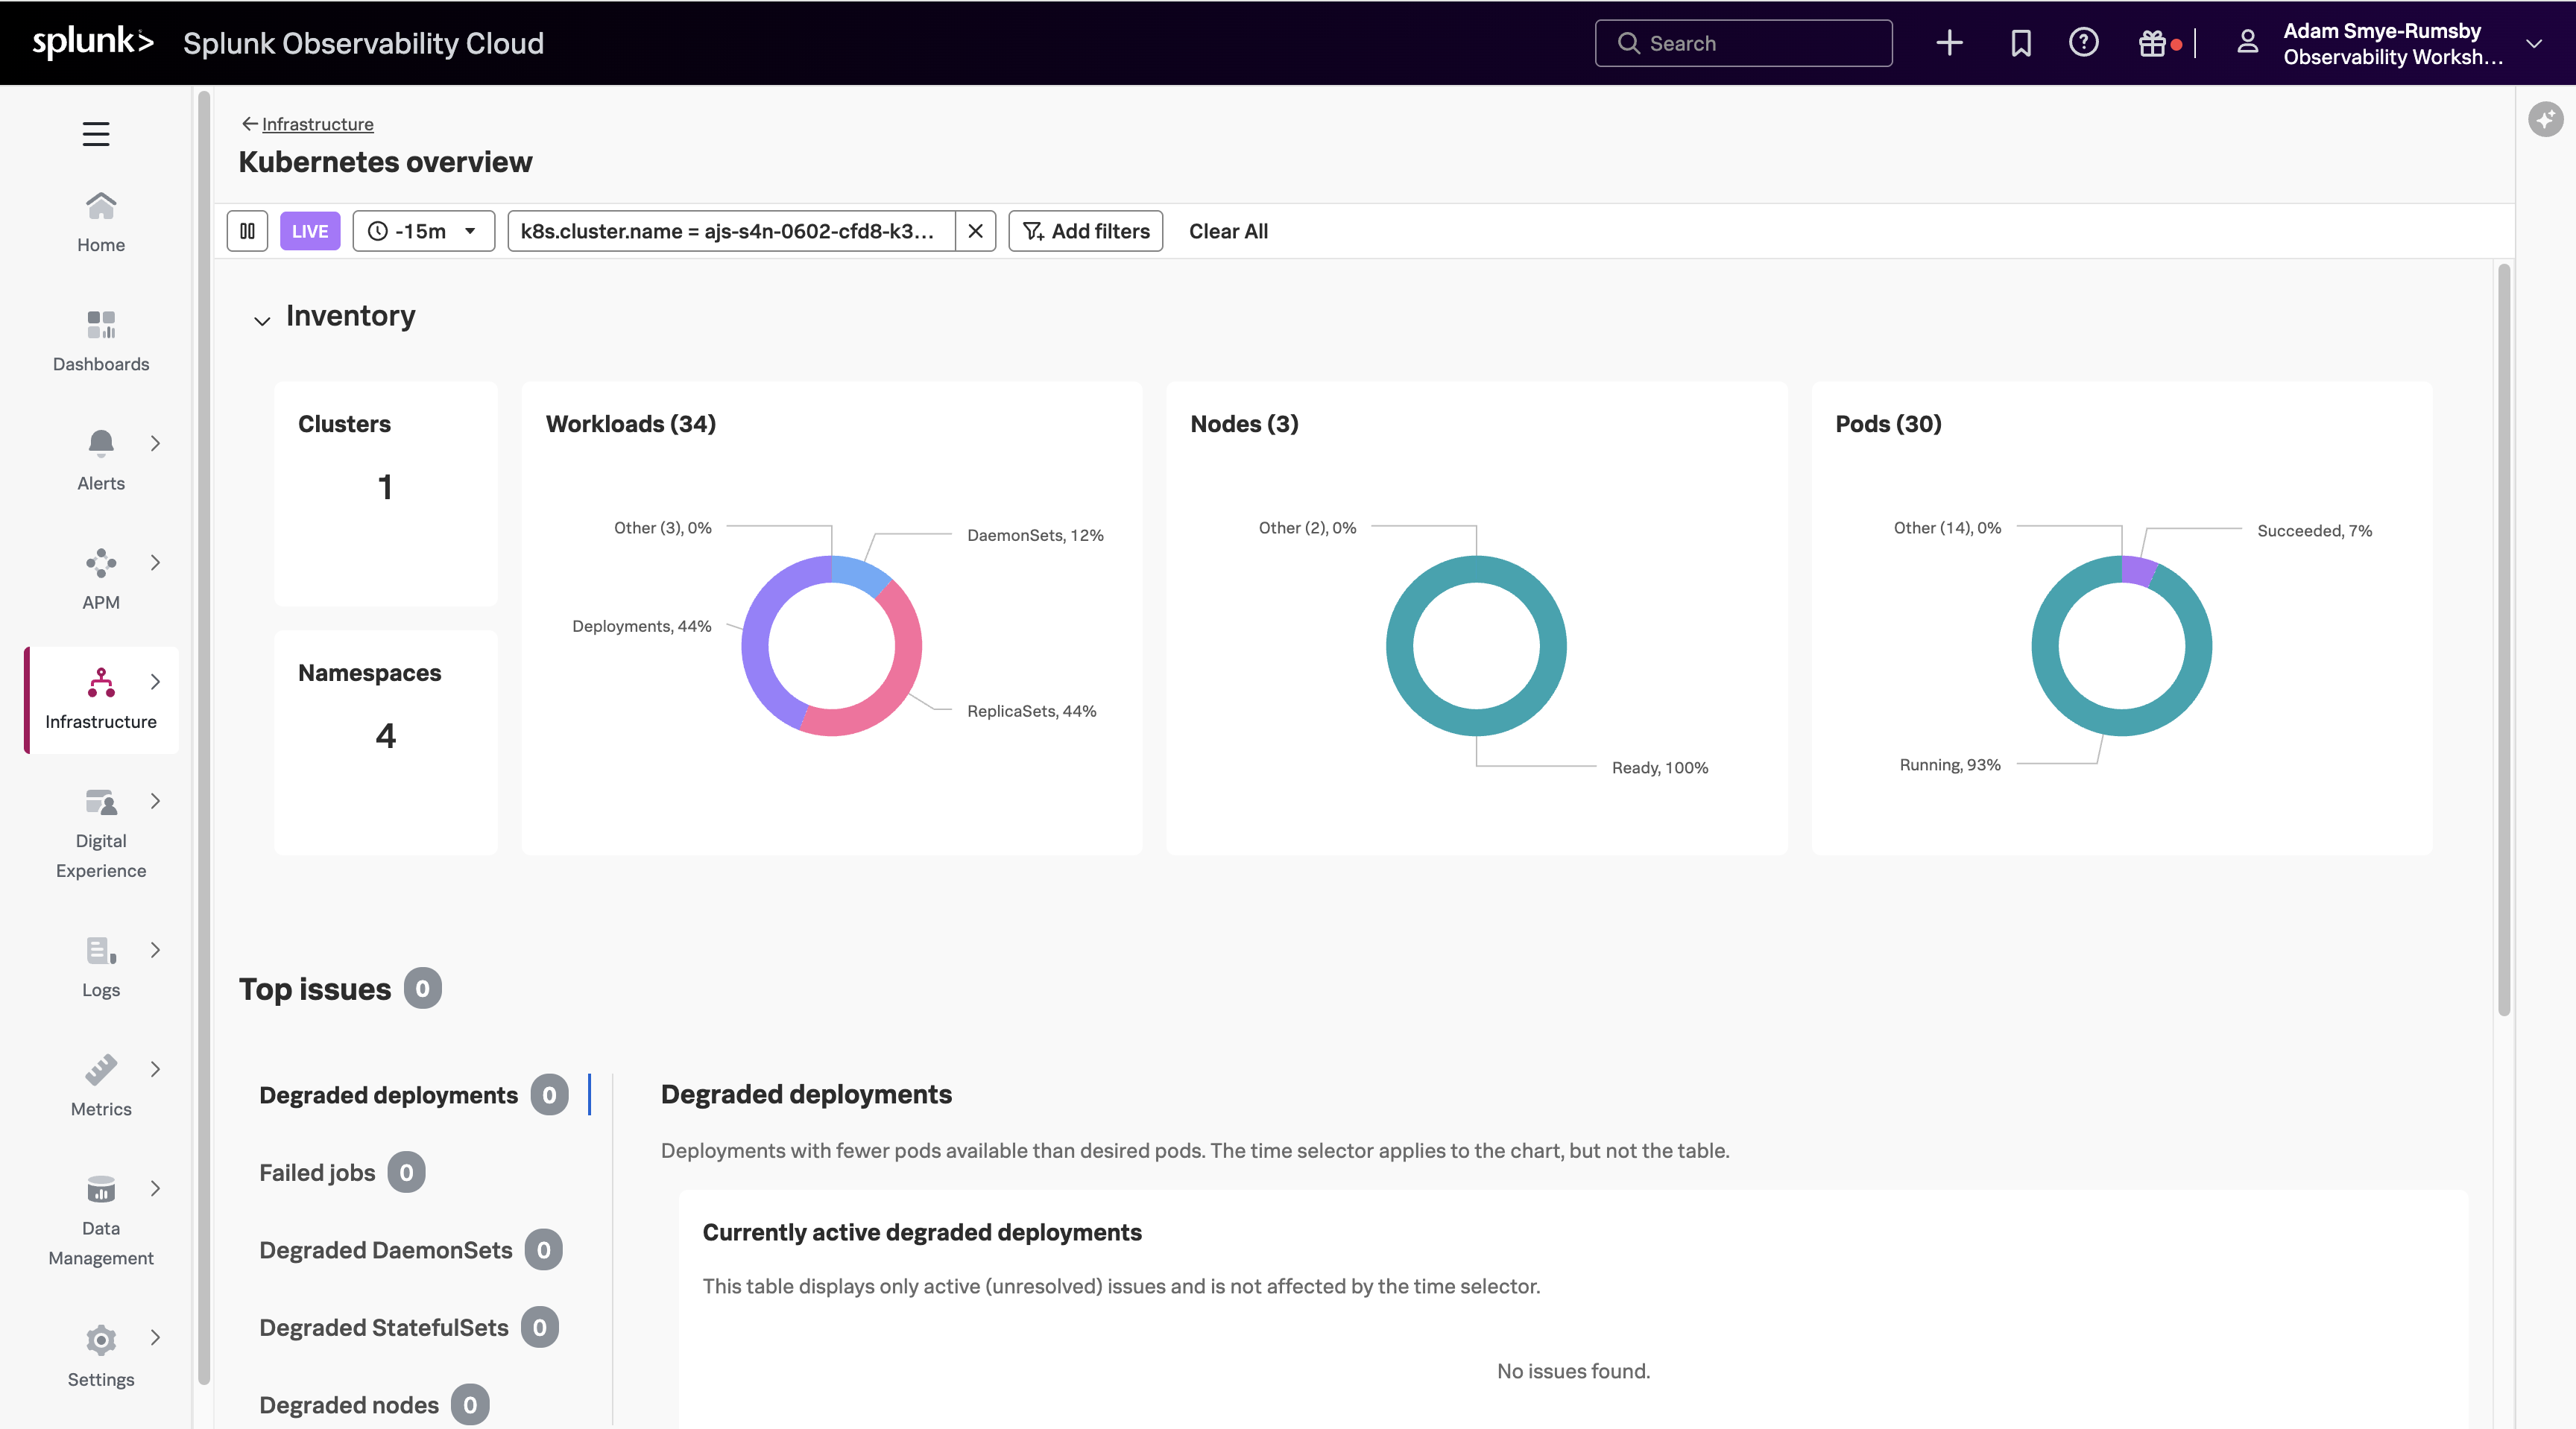2576x1429 pixels.
Task: Click the Top issues count badge
Action: tap(422, 989)
